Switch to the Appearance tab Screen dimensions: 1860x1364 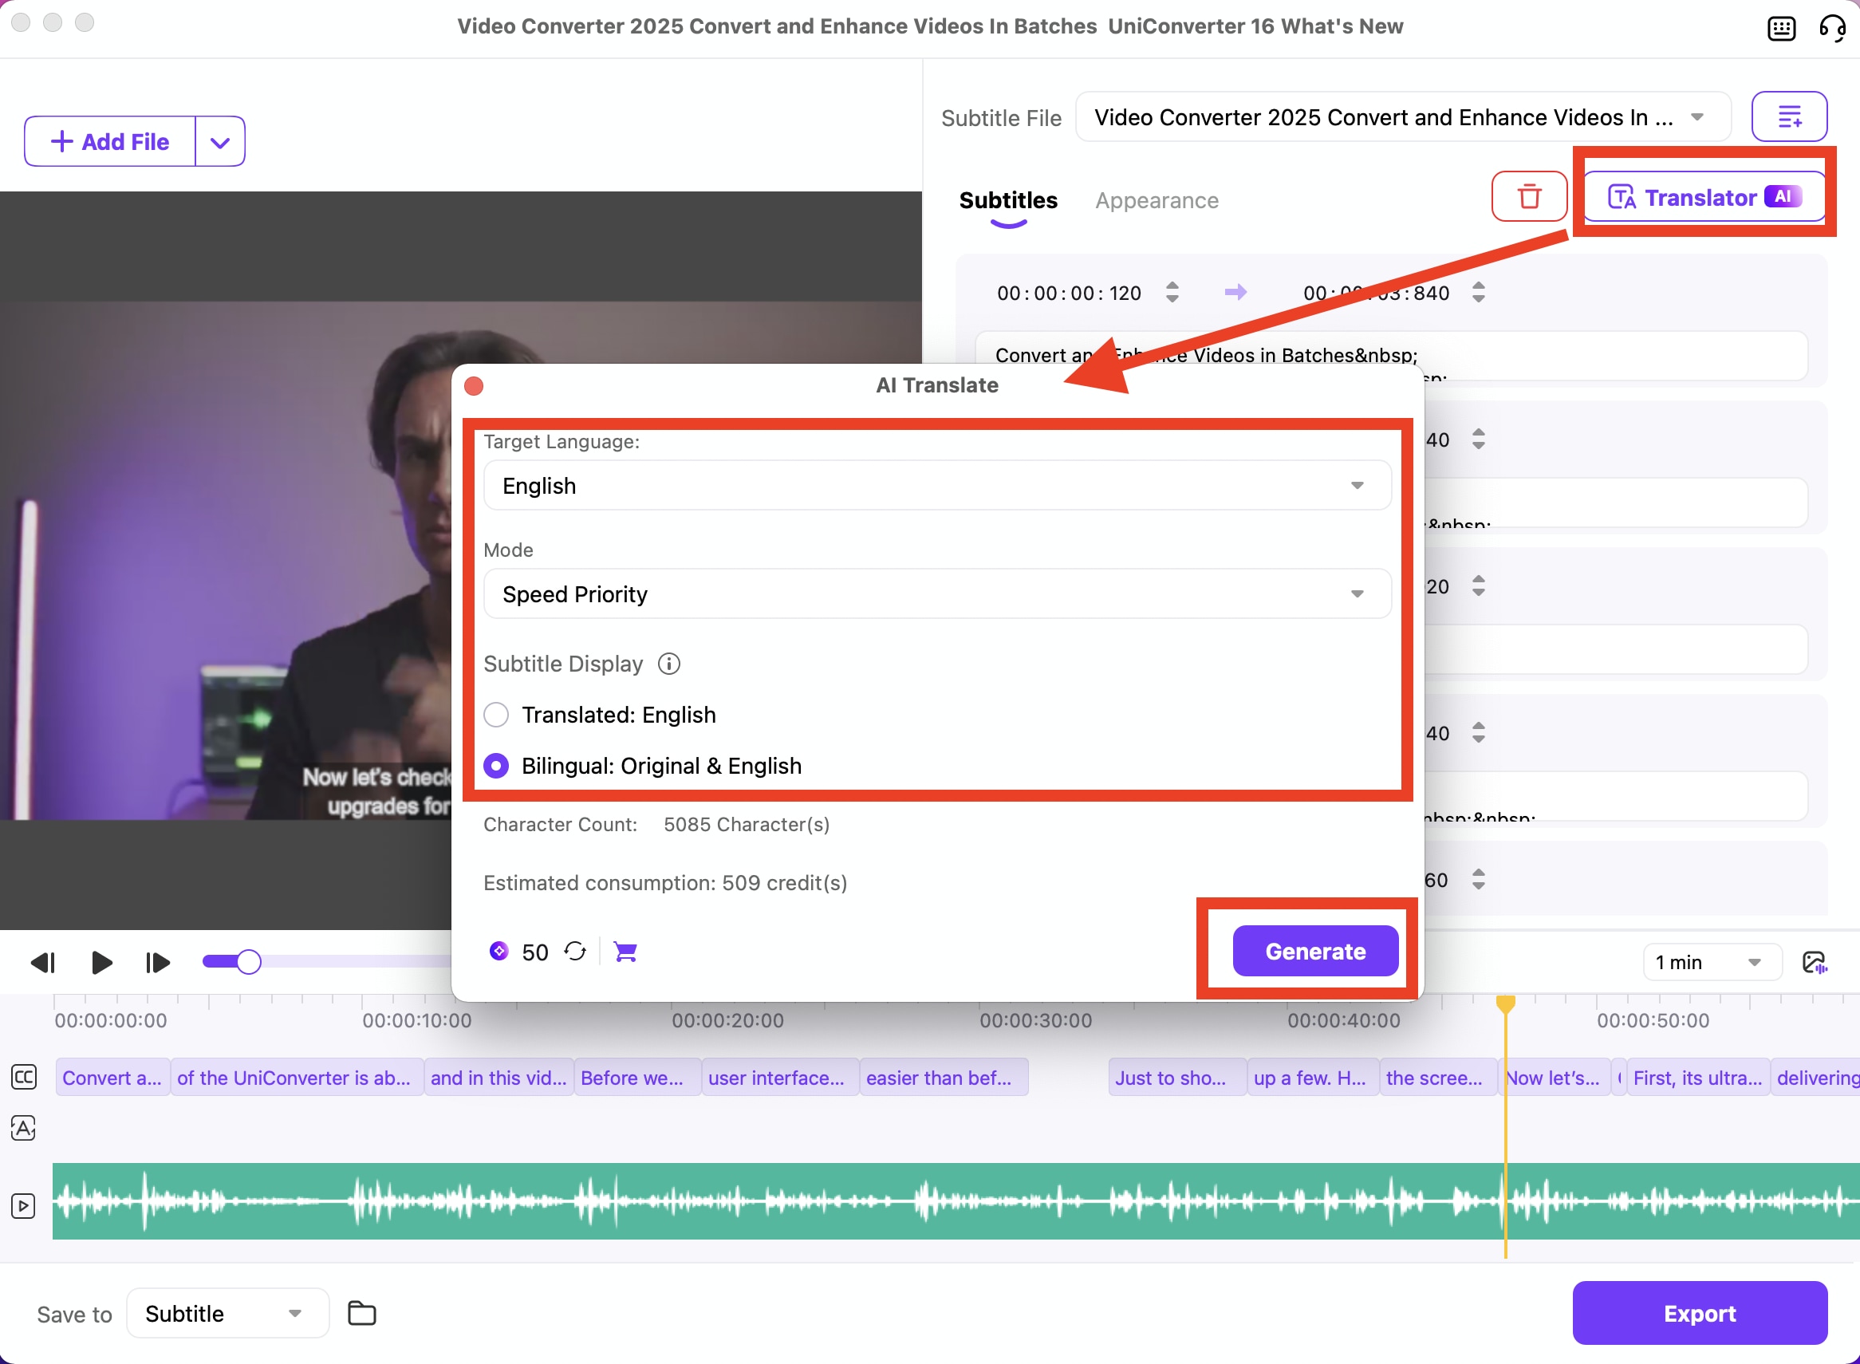(1156, 199)
